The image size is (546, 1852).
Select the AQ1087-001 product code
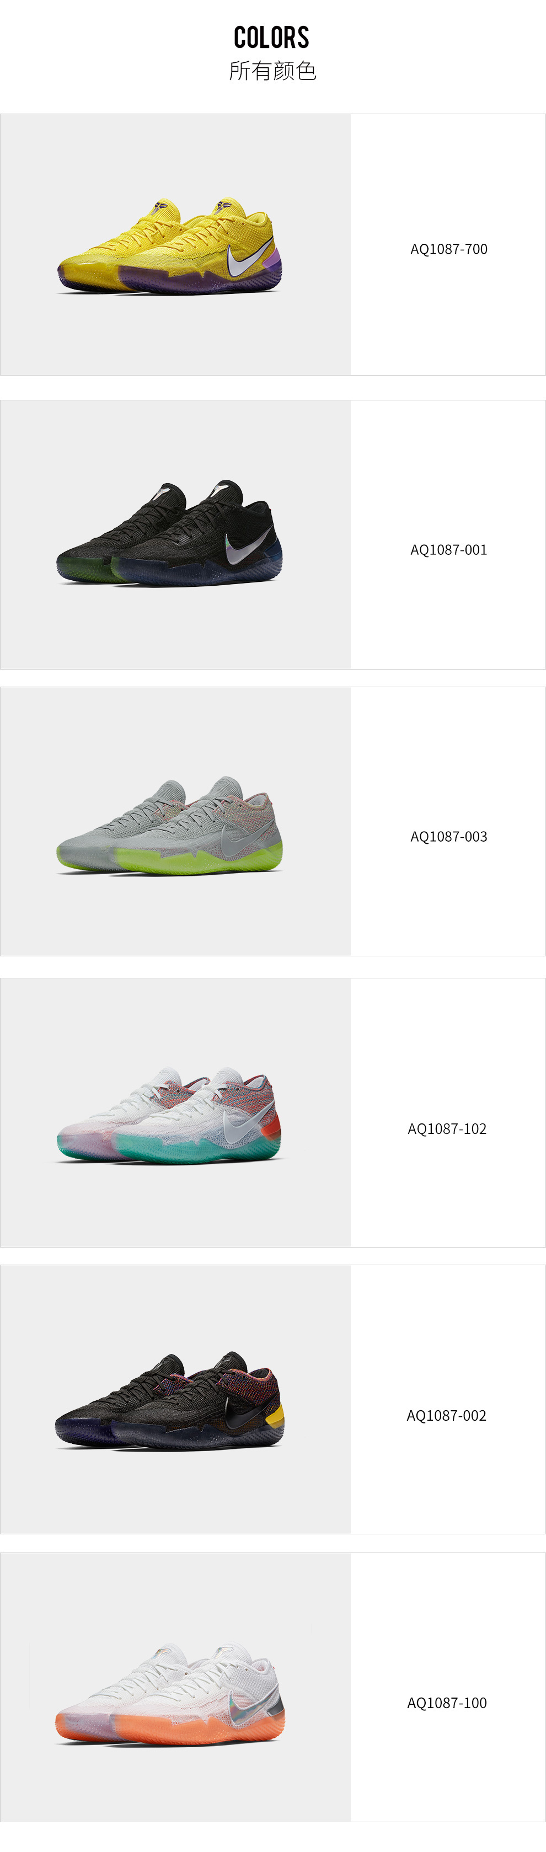click(449, 549)
